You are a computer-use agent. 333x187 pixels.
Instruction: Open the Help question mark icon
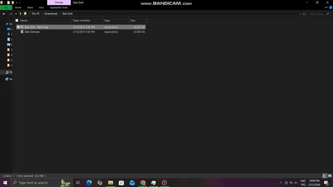[x=331, y=7]
